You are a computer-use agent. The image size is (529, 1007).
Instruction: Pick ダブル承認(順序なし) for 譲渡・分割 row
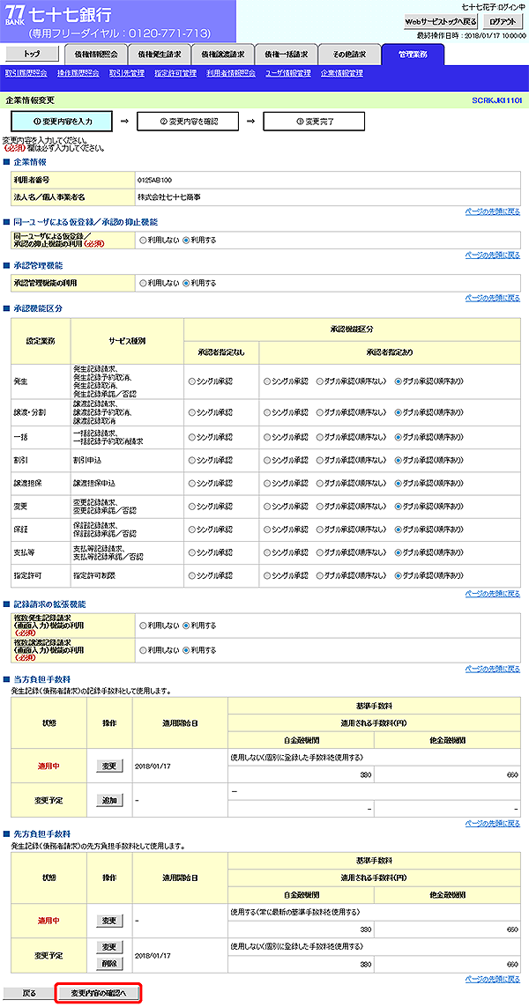319,412
